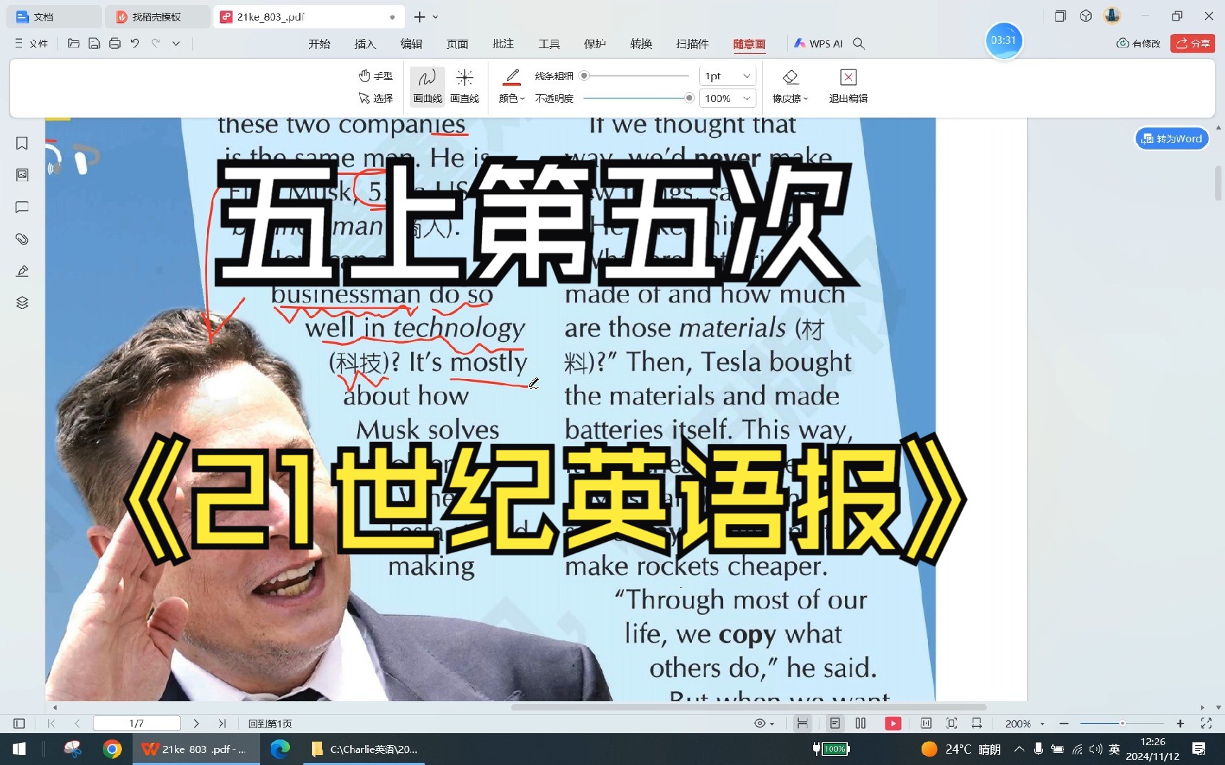Image resolution: width=1225 pixels, height=765 pixels.
Task: Open the comments panel in sidebar
Action: point(22,208)
